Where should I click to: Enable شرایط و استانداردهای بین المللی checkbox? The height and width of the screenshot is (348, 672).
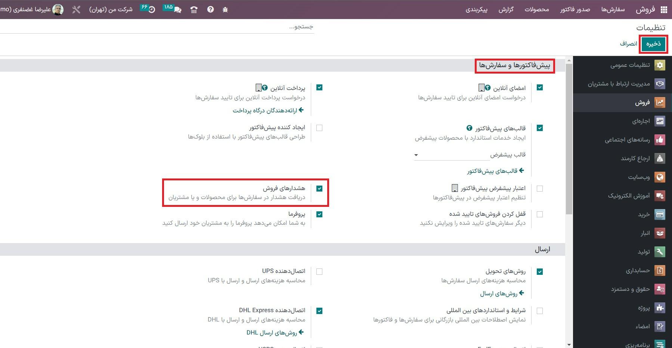pos(540,311)
